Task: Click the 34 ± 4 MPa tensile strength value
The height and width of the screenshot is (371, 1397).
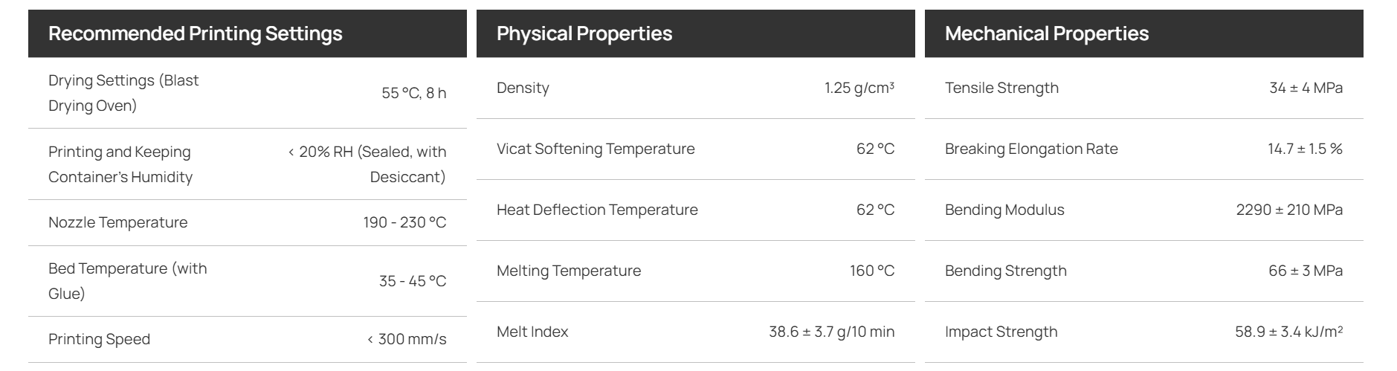Action: pyautogui.click(x=1306, y=88)
